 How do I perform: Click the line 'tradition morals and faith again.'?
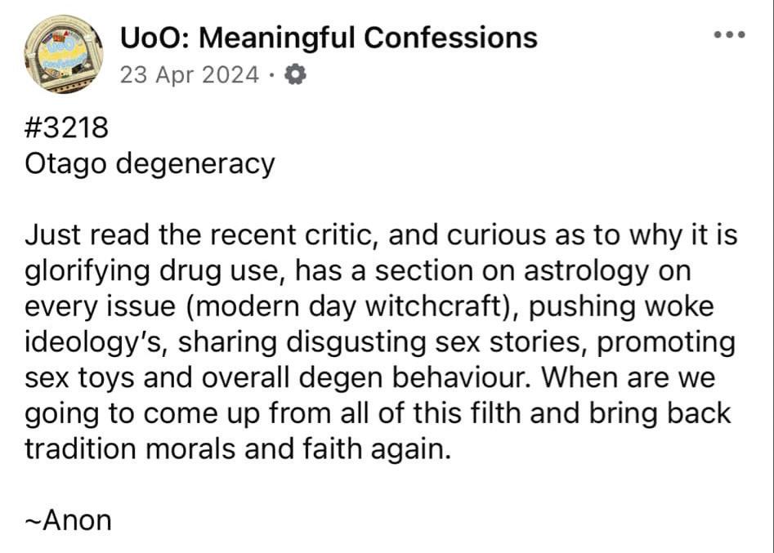238,449
